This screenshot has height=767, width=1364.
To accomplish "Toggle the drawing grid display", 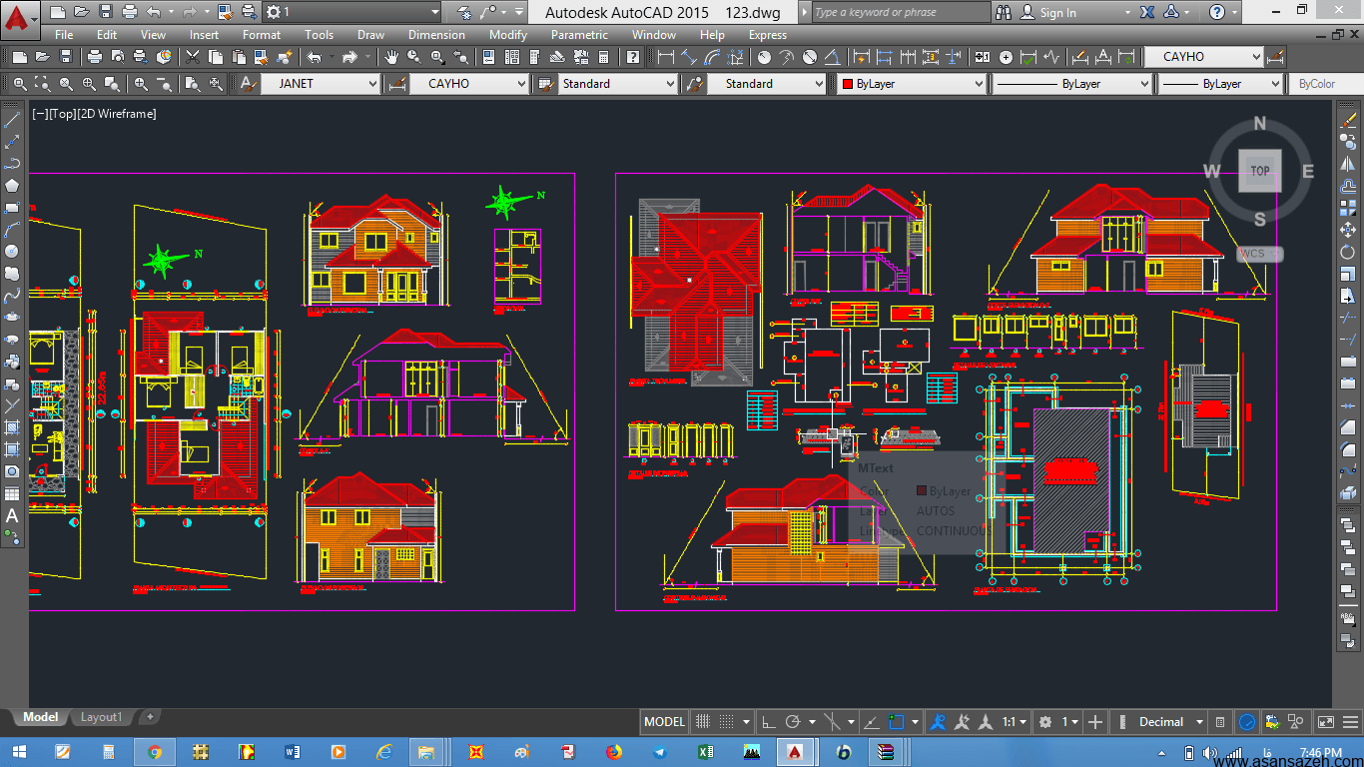I will pyautogui.click(x=703, y=721).
